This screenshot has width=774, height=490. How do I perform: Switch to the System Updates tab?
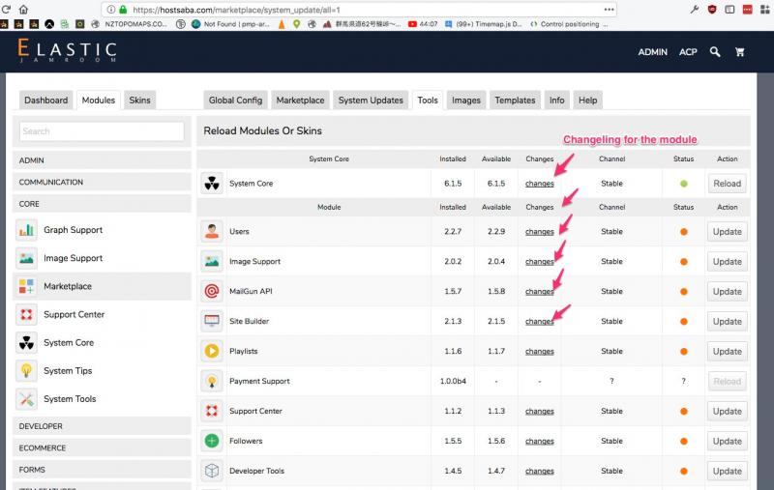372,100
